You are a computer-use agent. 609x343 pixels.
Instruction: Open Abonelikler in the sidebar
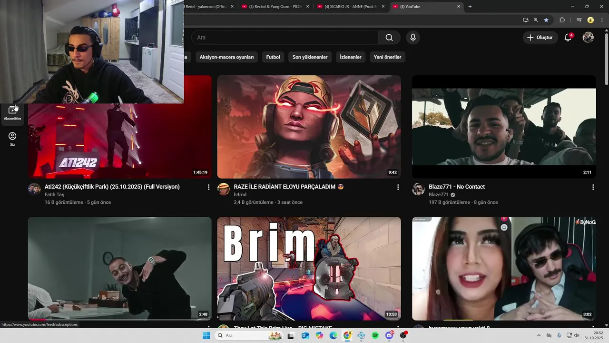point(12,113)
